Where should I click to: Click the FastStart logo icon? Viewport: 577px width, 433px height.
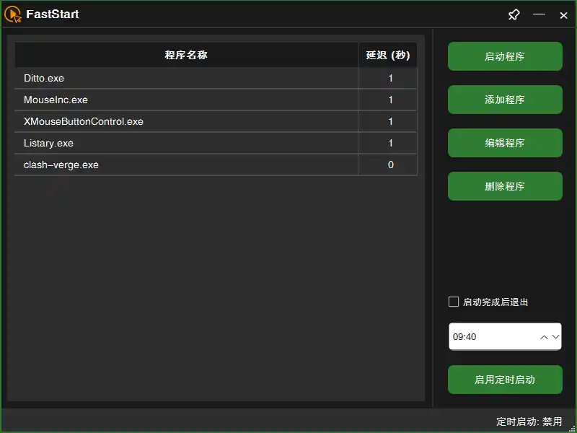pyautogui.click(x=13, y=14)
